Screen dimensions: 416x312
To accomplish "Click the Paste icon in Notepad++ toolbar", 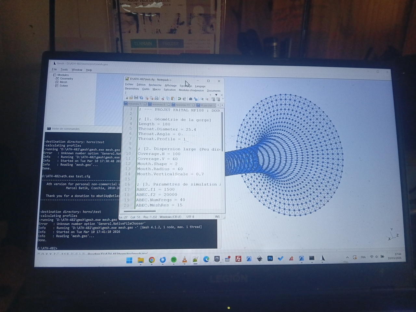I will [x=173, y=98].
